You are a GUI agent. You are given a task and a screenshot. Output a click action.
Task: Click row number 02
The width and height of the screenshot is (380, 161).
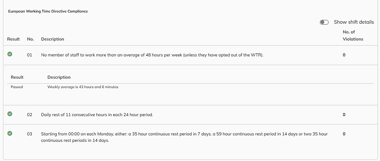pos(29,114)
